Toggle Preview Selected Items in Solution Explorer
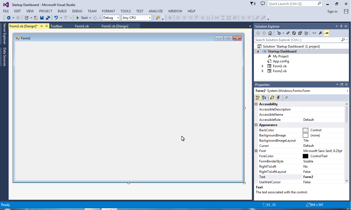The width and height of the screenshot is (351, 210). (x=326, y=33)
